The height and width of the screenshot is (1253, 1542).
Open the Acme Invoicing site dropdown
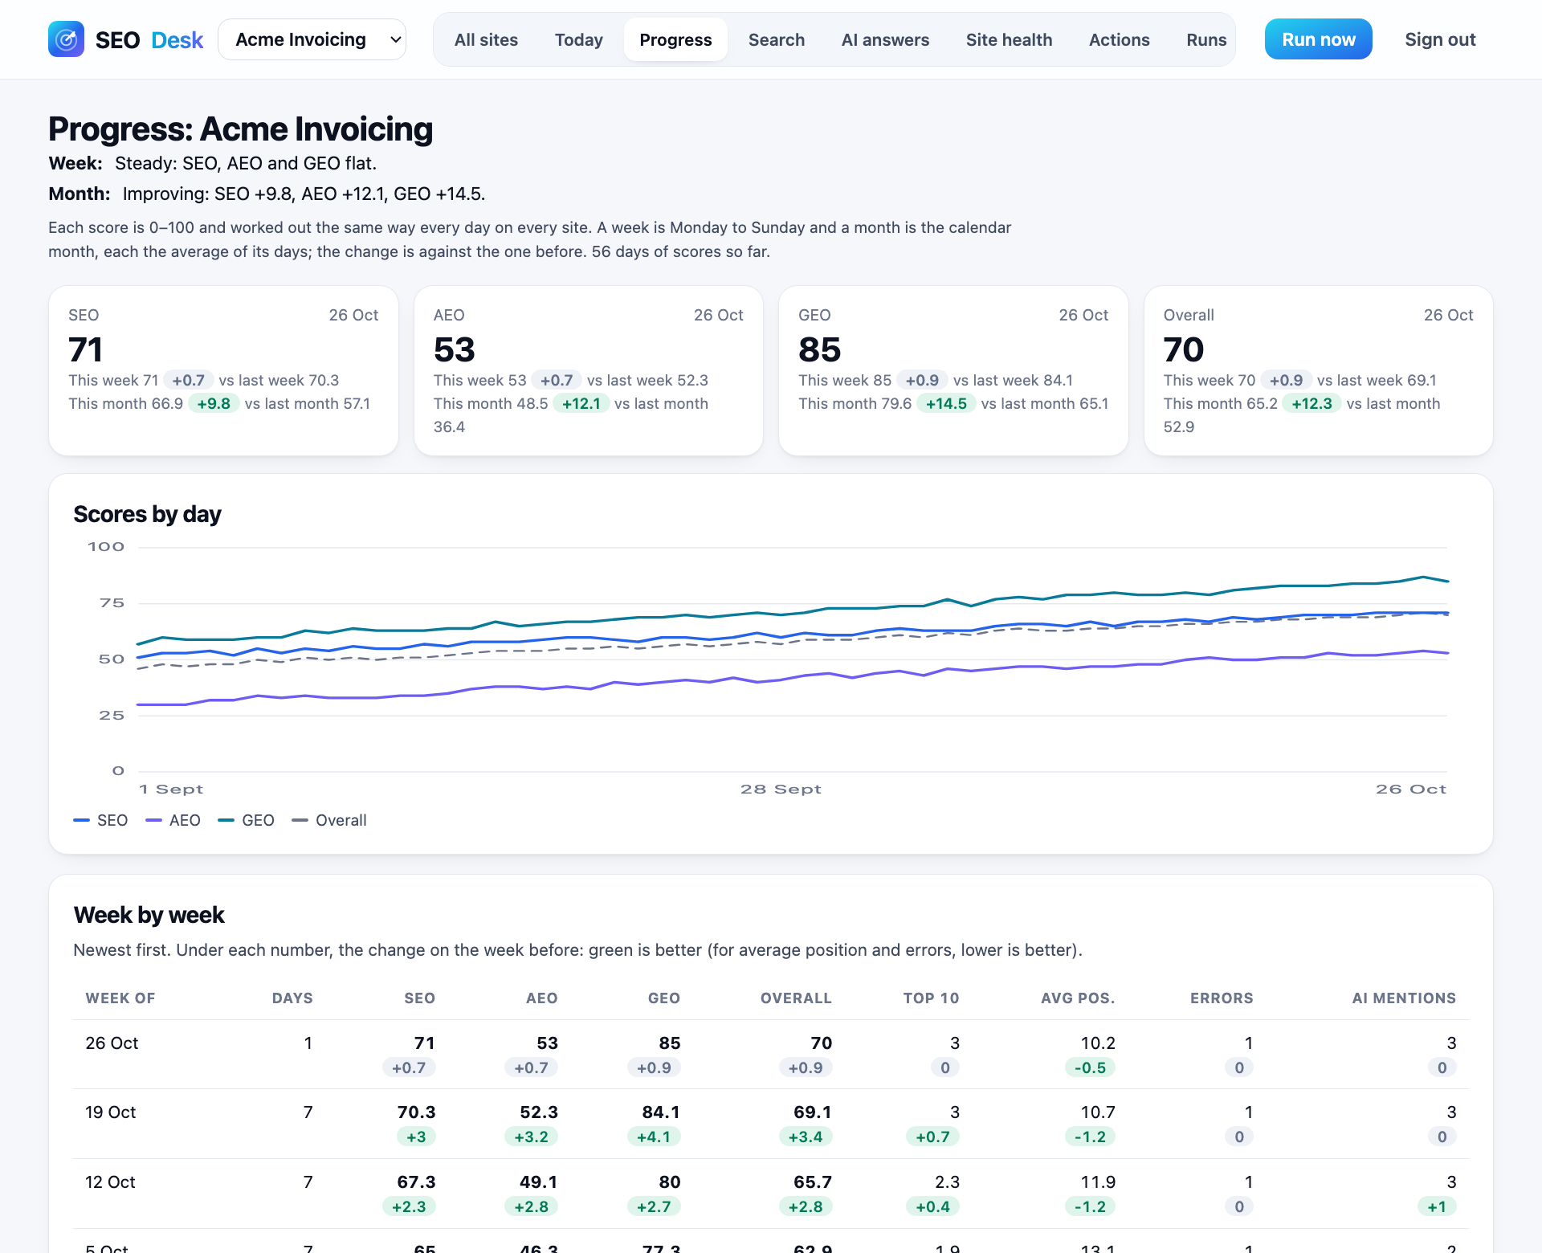[312, 39]
